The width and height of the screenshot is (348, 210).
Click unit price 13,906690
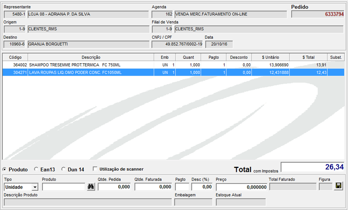[x=279, y=65]
